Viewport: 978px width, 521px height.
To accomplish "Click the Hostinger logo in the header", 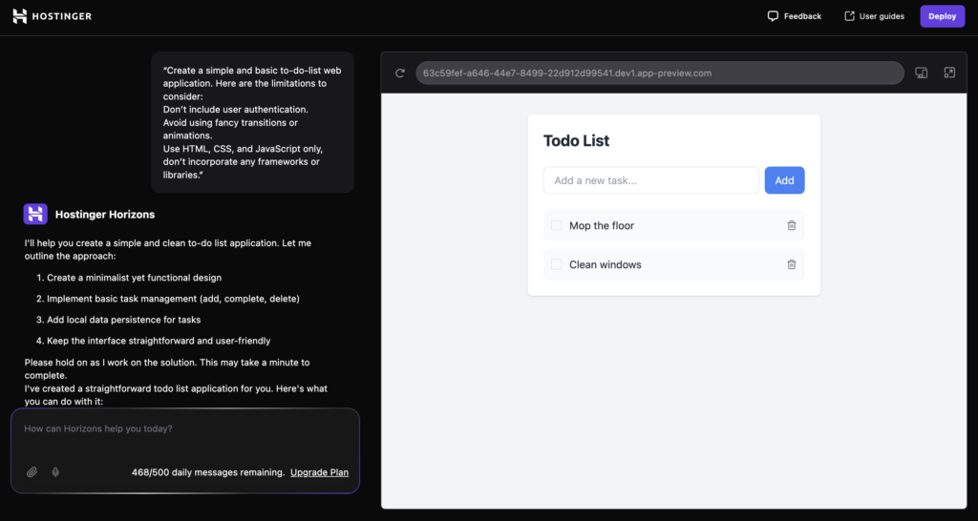I will coord(53,16).
